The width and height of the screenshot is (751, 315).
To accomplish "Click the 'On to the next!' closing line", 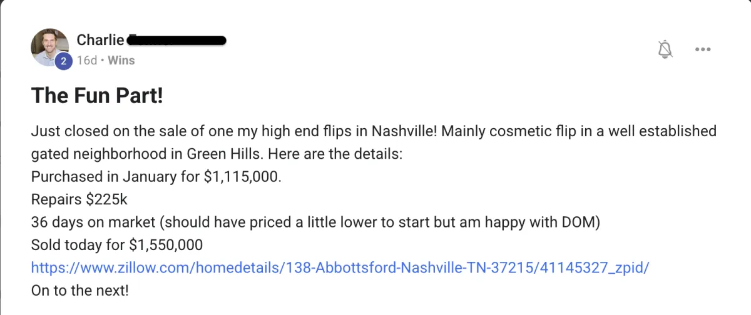I will click(x=79, y=290).
